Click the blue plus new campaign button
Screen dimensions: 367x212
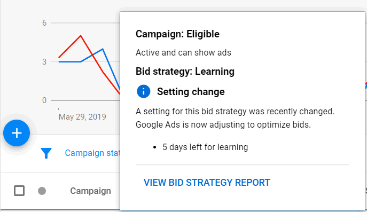click(x=17, y=133)
